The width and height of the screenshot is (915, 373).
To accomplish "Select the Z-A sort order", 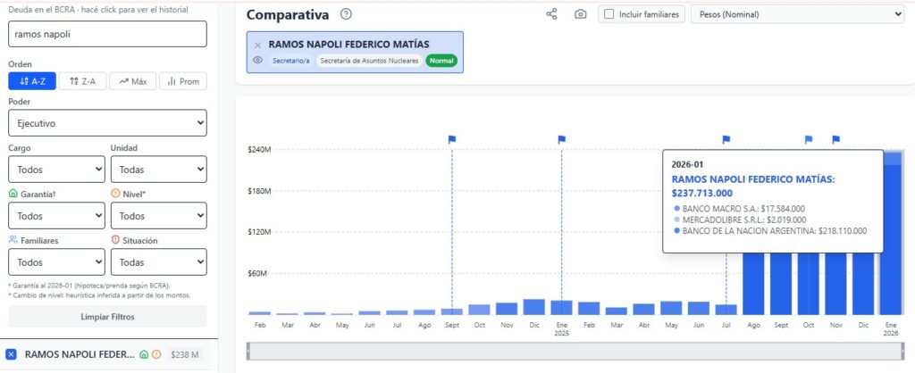I will pyautogui.click(x=82, y=81).
